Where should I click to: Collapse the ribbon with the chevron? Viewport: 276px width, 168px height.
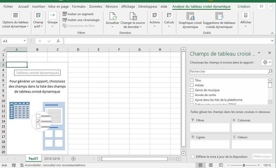[x=272, y=33]
